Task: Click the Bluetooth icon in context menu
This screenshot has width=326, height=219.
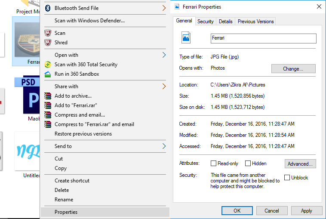Action: (x=48, y=8)
